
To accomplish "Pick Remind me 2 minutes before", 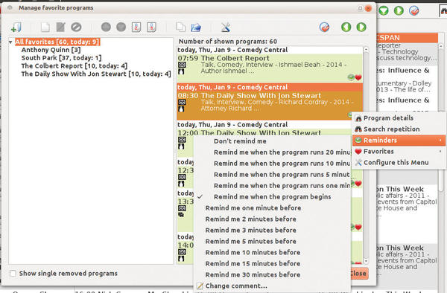I will click(x=272, y=219).
